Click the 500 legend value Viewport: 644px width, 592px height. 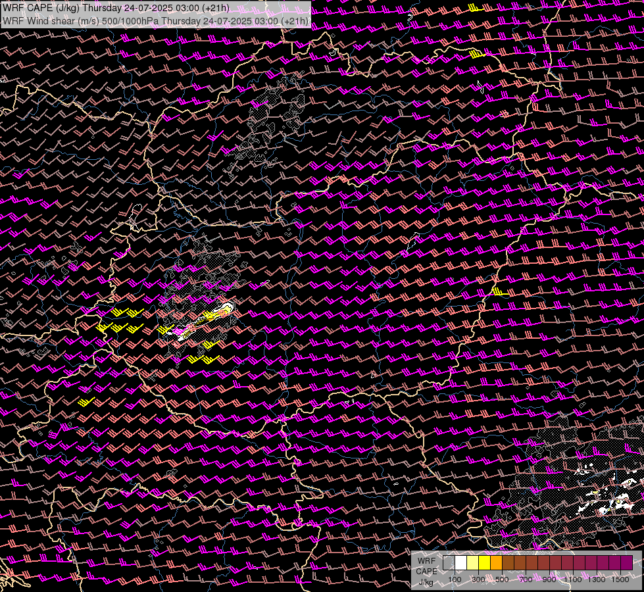click(x=502, y=580)
